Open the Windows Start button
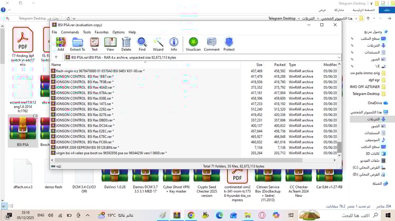 388,215
